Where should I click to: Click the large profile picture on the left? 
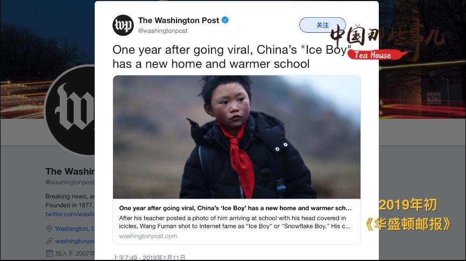click(x=70, y=110)
